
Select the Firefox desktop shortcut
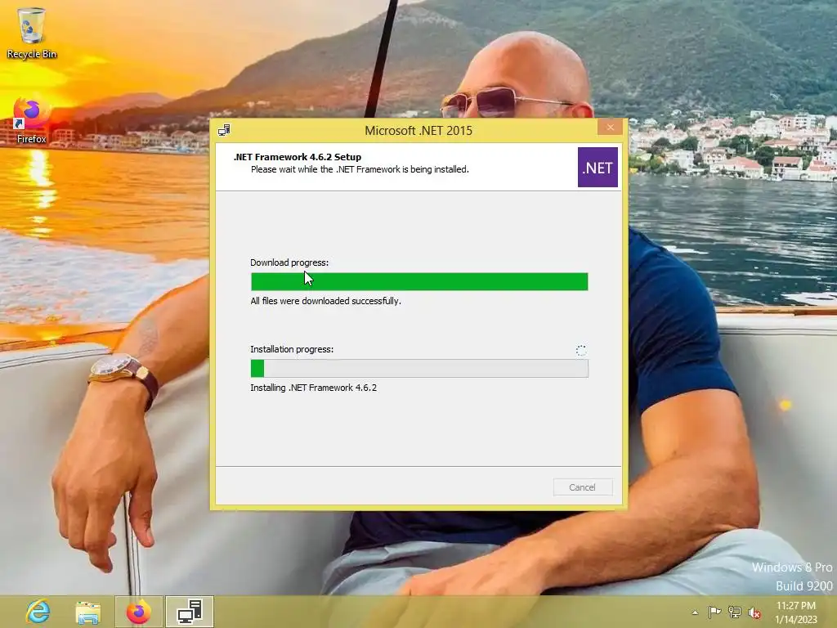(32, 121)
